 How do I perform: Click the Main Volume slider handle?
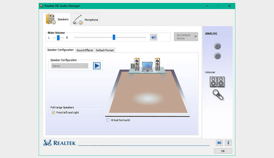[114, 37]
